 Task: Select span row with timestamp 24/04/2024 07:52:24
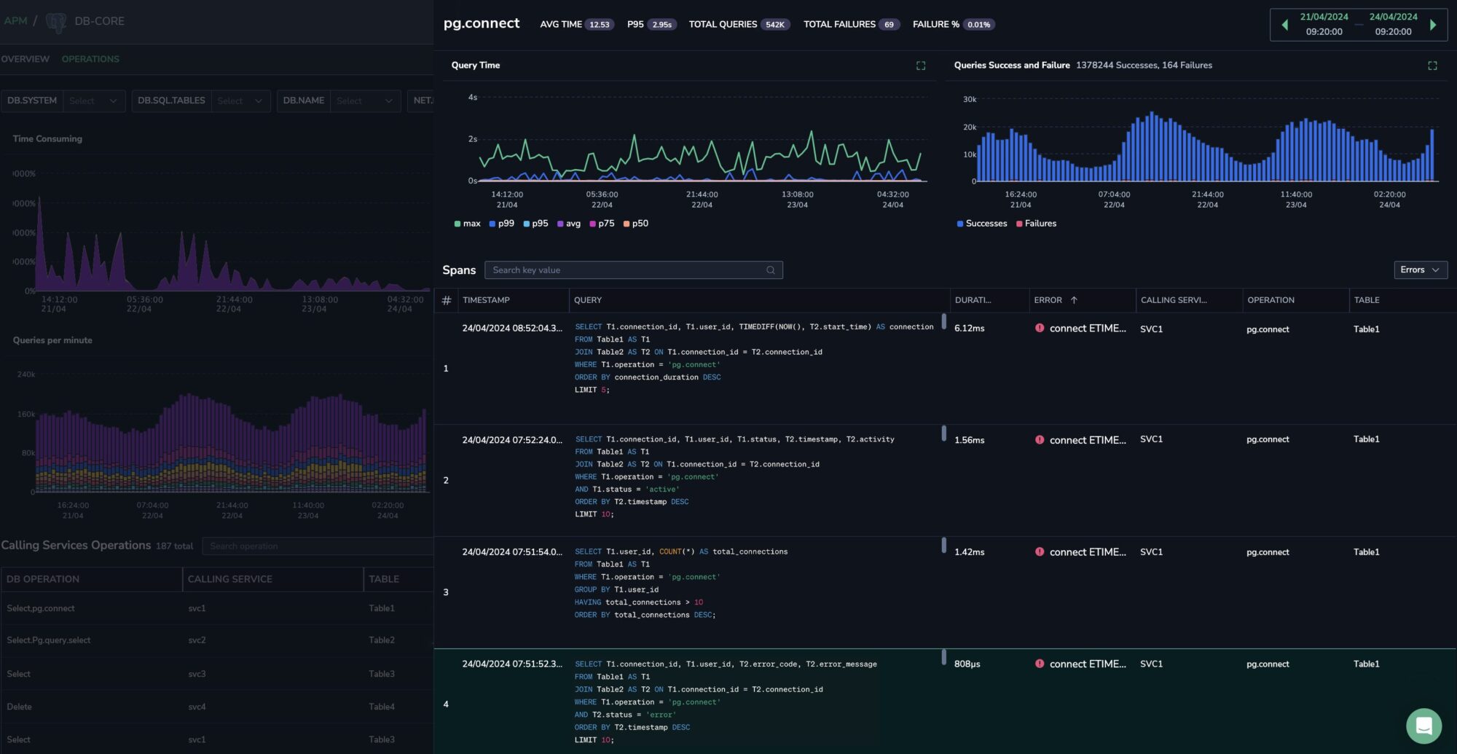click(x=945, y=481)
